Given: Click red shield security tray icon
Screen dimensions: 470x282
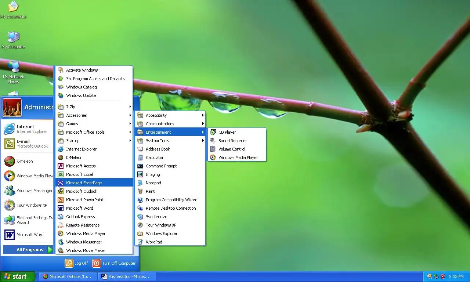Looking at the screenshot, I should tap(442, 276).
